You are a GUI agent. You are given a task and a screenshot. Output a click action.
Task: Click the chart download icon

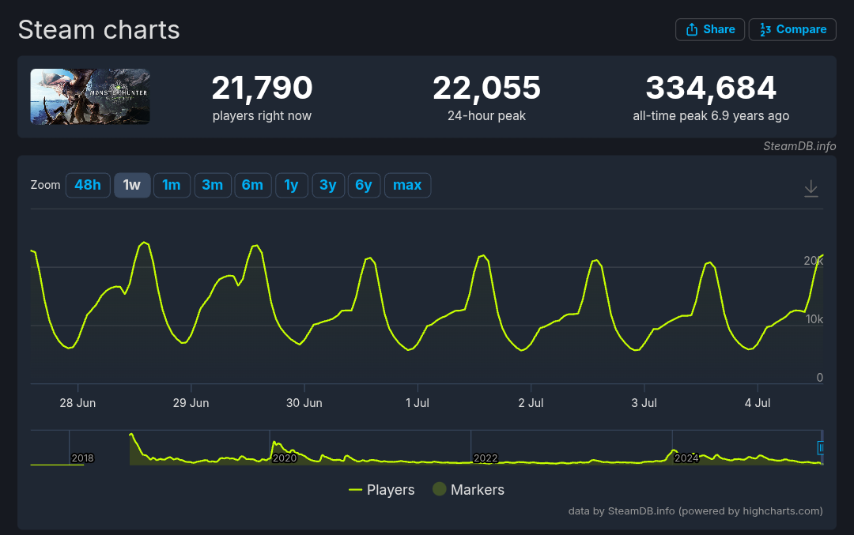811,188
